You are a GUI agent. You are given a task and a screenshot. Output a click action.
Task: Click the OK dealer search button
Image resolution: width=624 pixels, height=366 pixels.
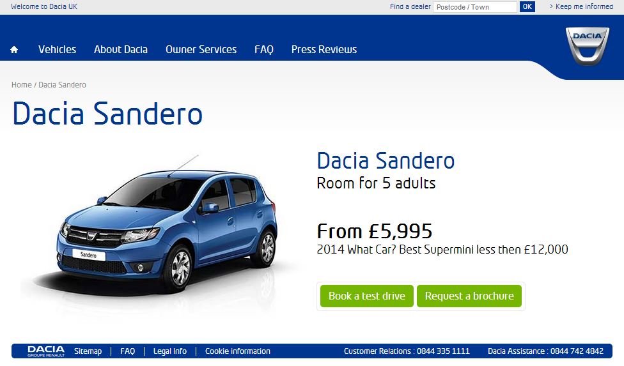(x=527, y=7)
